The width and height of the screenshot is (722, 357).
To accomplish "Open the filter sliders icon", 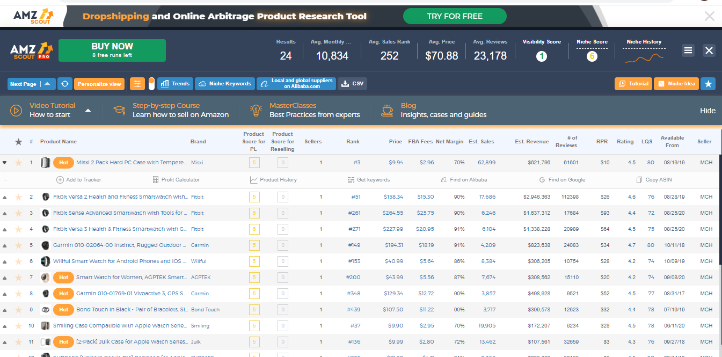I will coord(137,84).
